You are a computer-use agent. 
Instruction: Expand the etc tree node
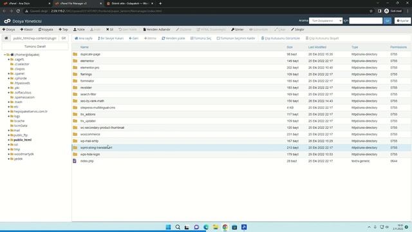(x=8, y=107)
